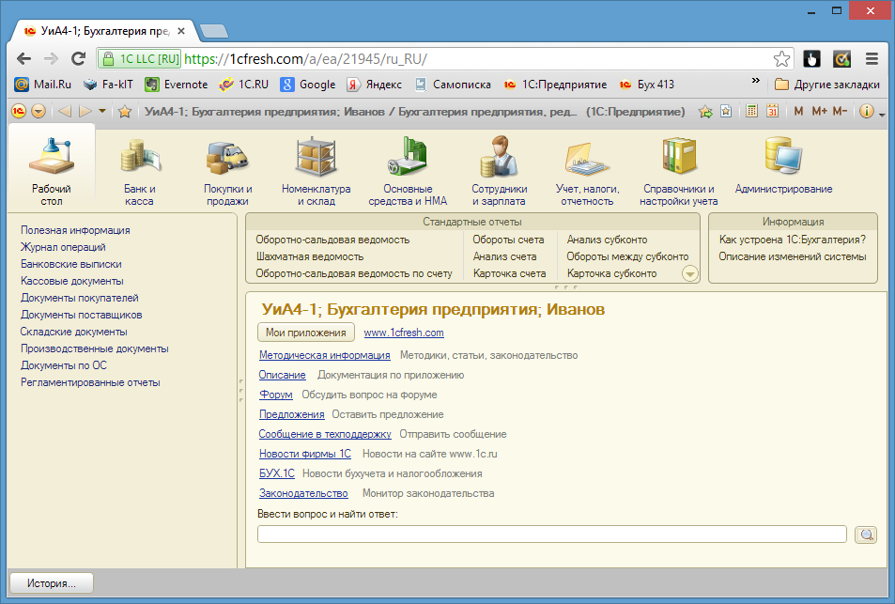
Task: Open Оборотно-сальдовая ведомость report
Action: pyautogui.click(x=332, y=240)
